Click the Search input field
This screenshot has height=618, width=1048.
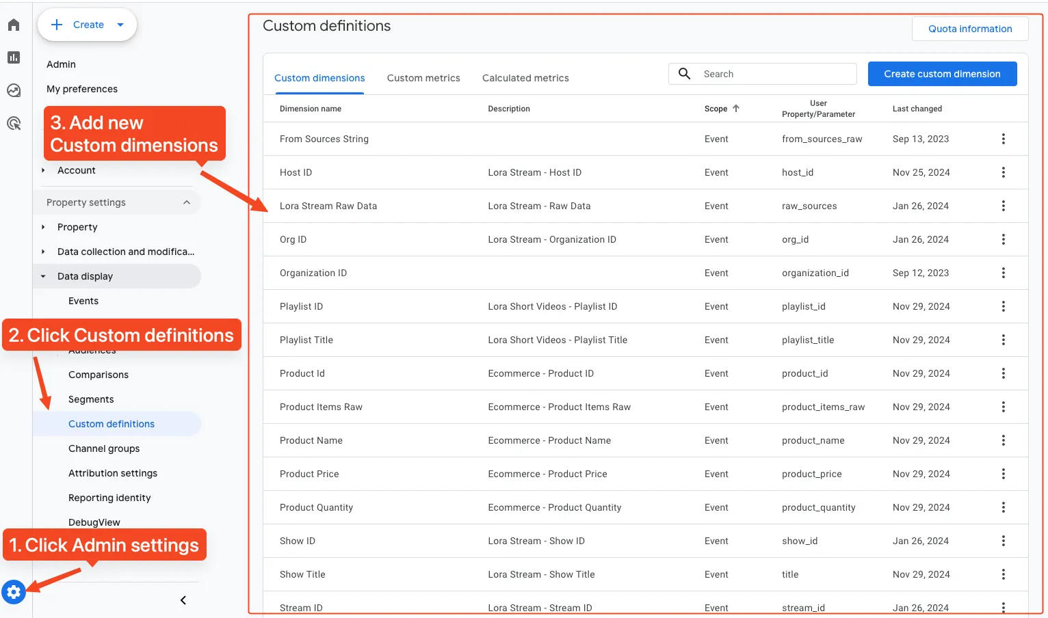(x=762, y=74)
